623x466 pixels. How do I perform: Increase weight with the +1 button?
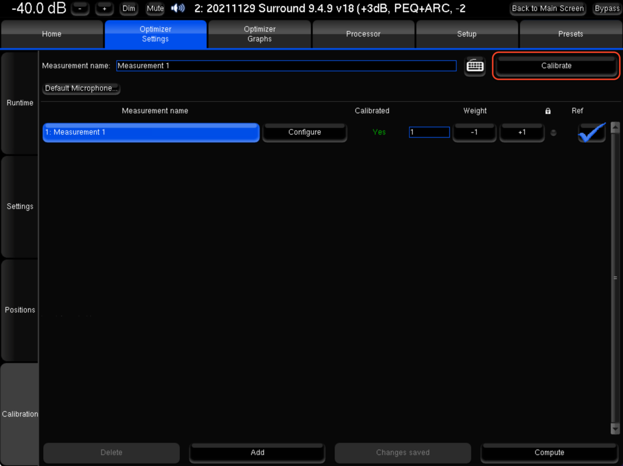pyautogui.click(x=522, y=132)
